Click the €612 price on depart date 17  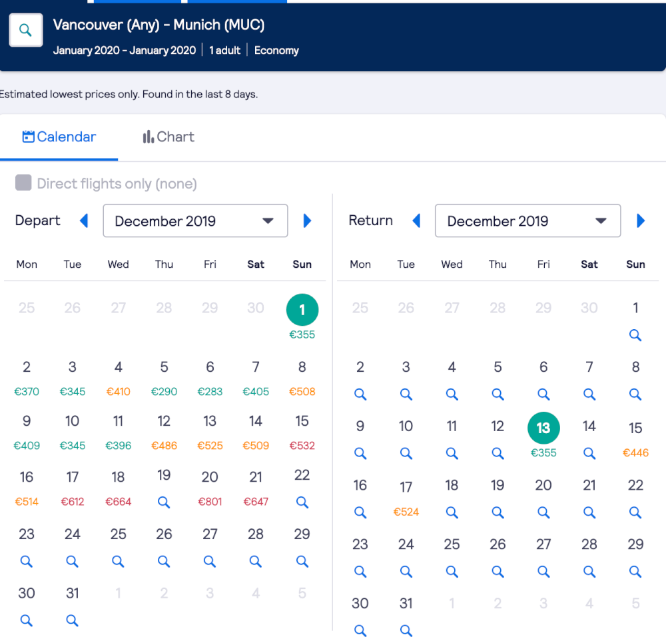pyautogui.click(x=72, y=502)
